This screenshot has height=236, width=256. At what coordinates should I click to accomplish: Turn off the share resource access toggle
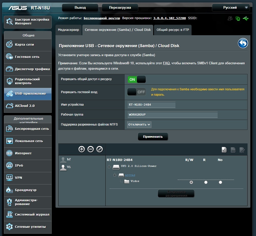click(x=137, y=79)
